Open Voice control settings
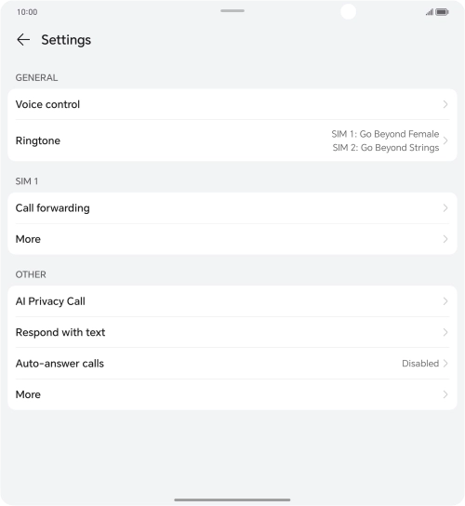The height and width of the screenshot is (506, 465). 232,104
